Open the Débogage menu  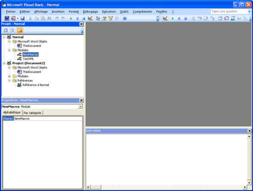click(90, 11)
